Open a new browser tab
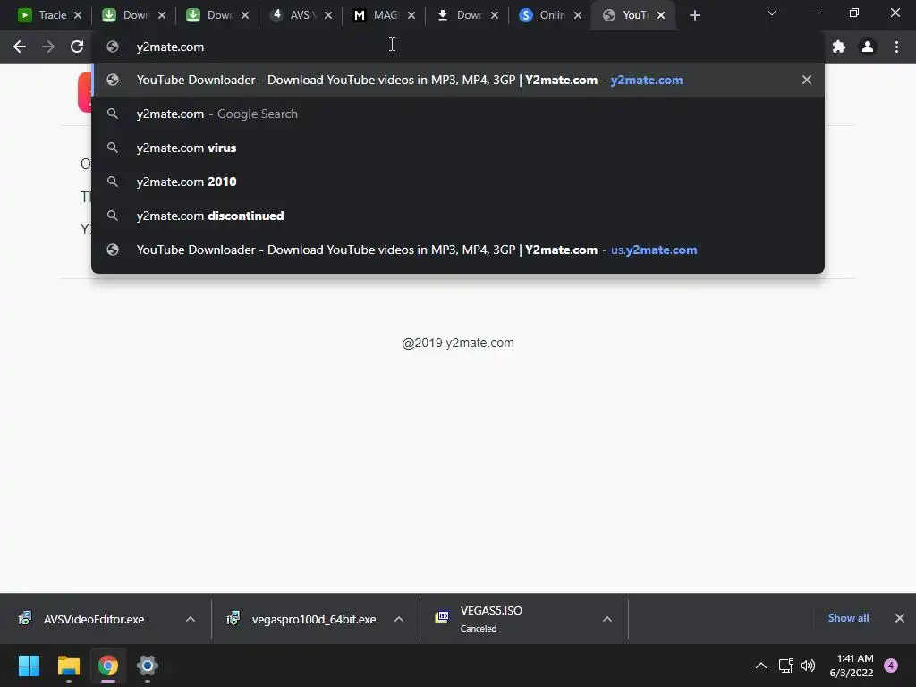This screenshot has height=687, width=916. pyautogui.click(x=694, y=16)
